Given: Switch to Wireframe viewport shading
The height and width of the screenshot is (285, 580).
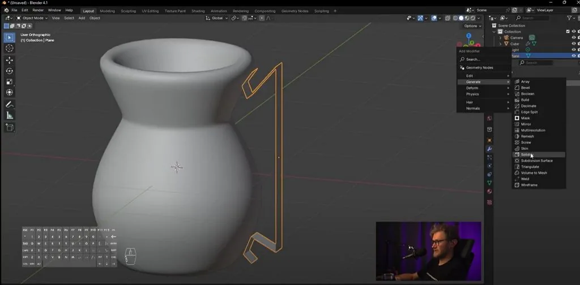Looking at the screenshot, I should click(456, 18).
